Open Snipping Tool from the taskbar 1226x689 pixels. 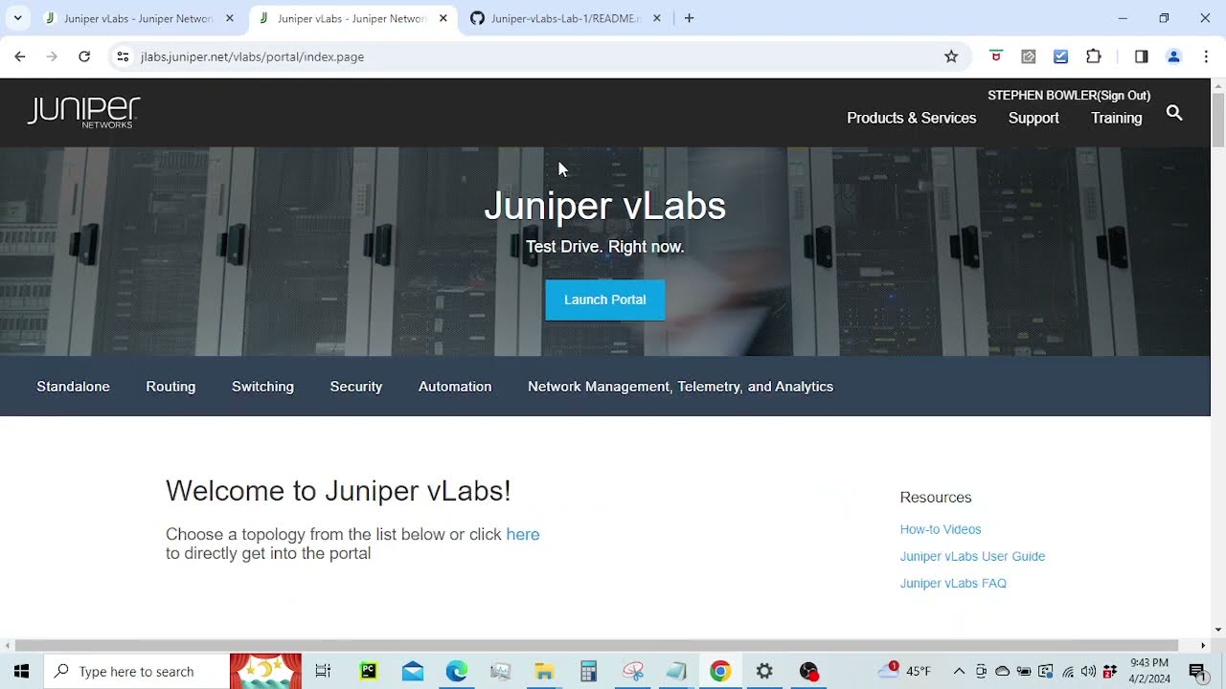pos(632,671)
